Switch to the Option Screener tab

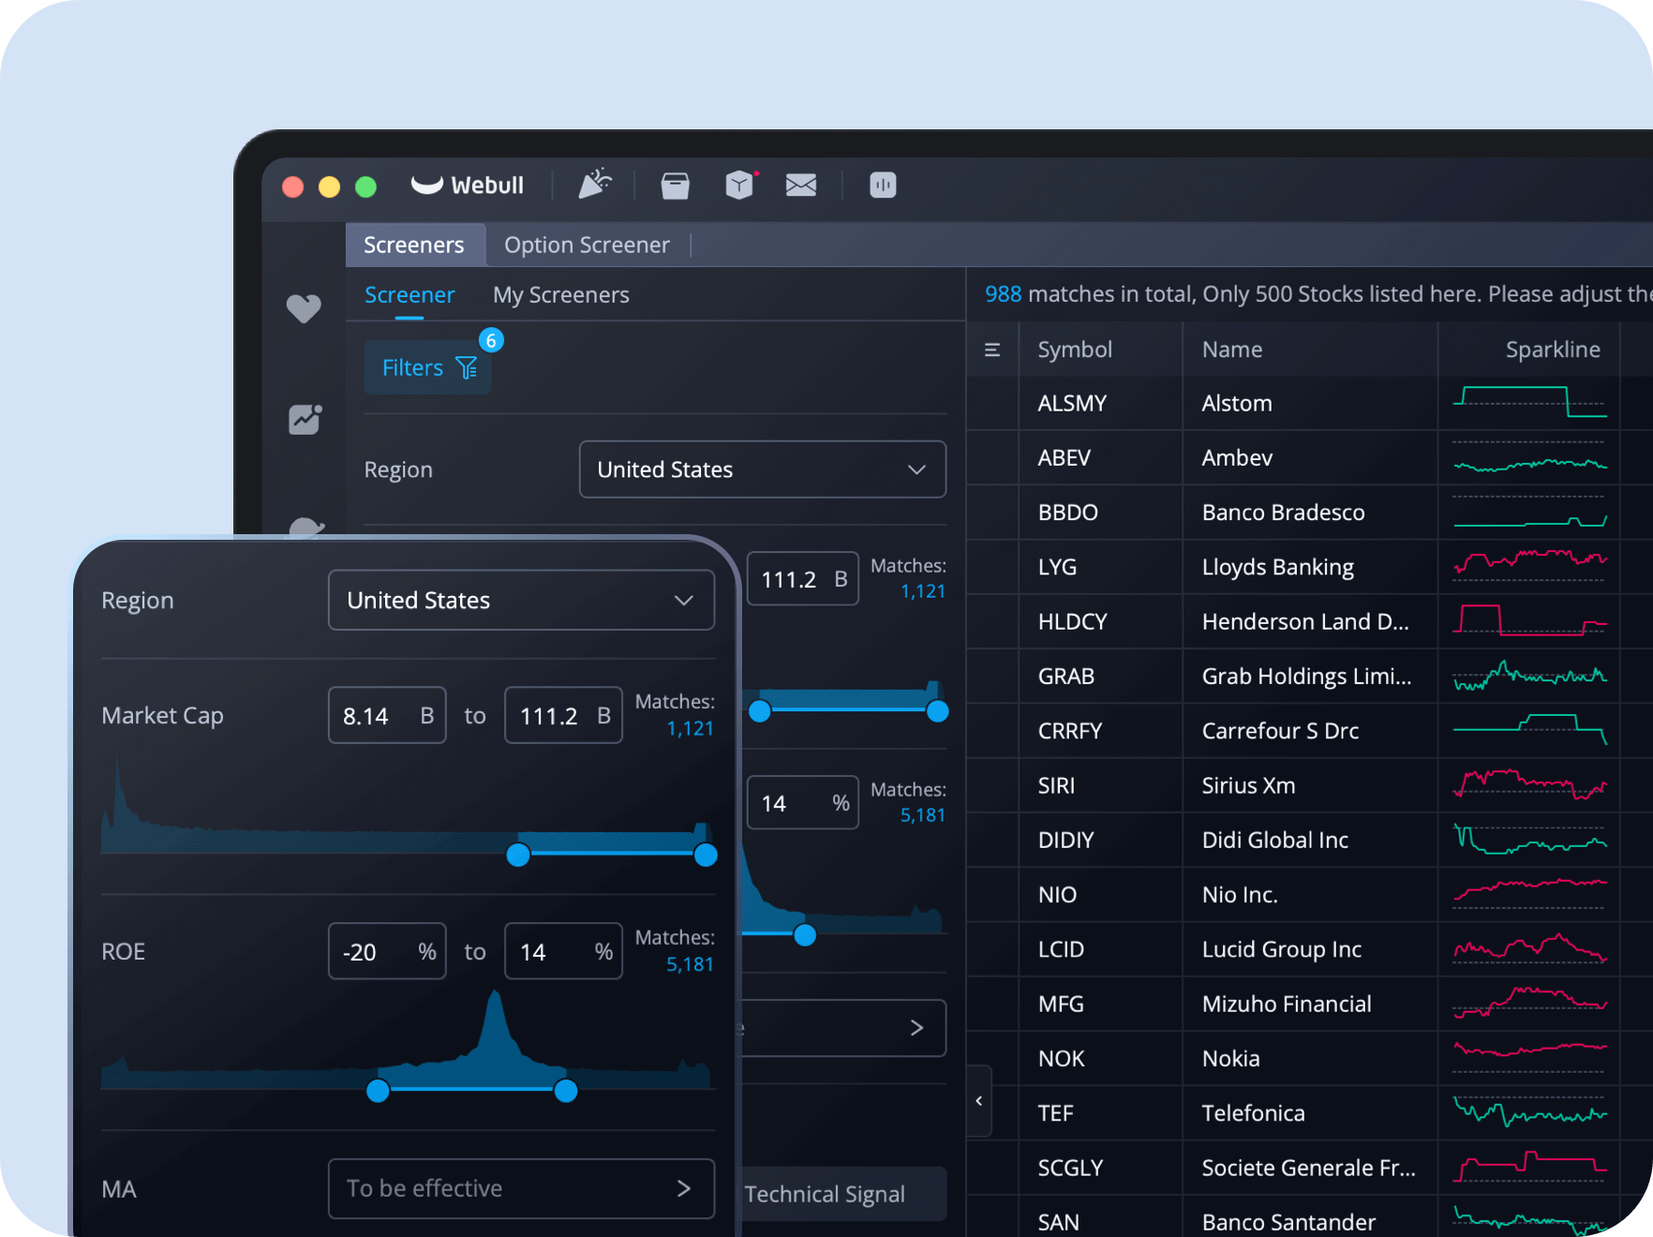point(587,245)
